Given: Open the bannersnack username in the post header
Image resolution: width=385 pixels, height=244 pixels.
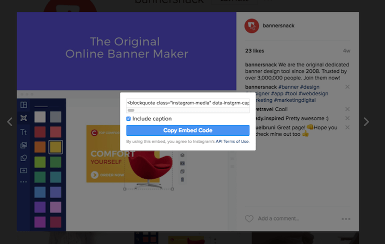Looking at the screenshot, I should [278, 26].
